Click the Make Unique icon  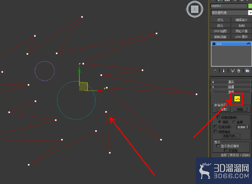[x=232, y=71]
